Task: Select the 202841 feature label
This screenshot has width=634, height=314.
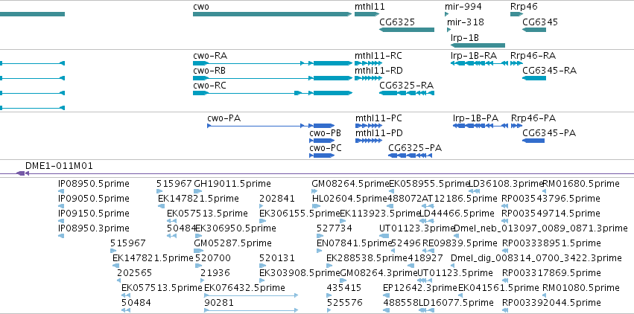Action: point(277,199)
